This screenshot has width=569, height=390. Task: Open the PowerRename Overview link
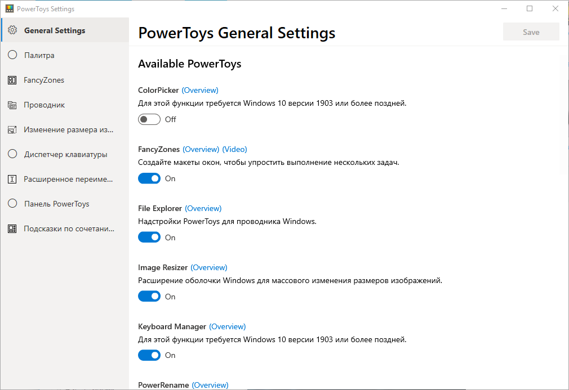point(210,385)
